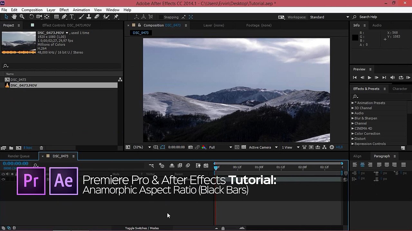Select the Horizontal Type tool

(72, 17)
